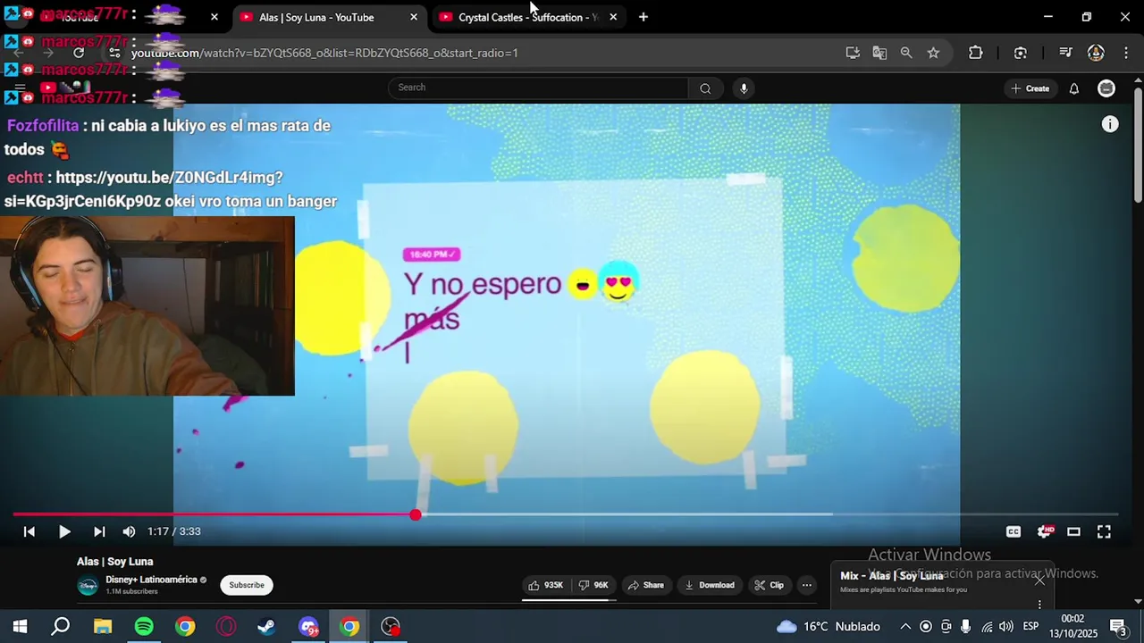Open the Create button
Screen dimensions: 1144x643
tap(1030, 88)
